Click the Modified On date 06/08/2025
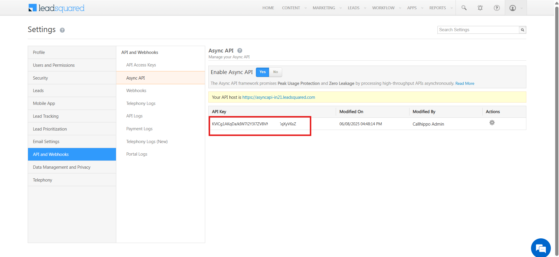This screenshot has width=559, height=257. [361, 124]
